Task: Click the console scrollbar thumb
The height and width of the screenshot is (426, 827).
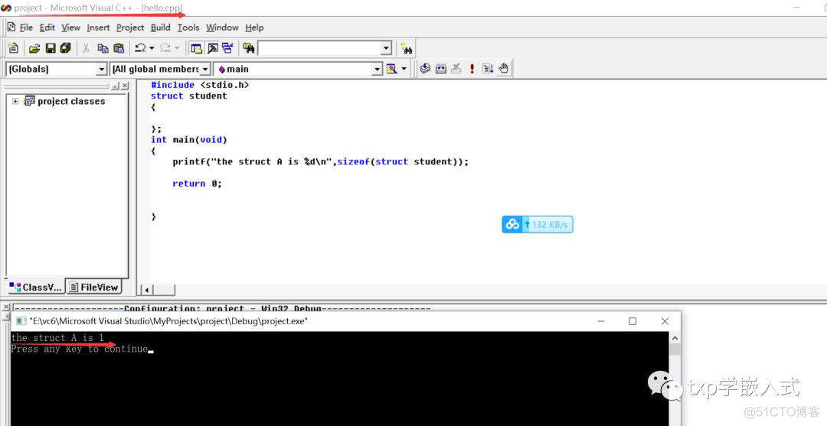Action: pos(675,350)
